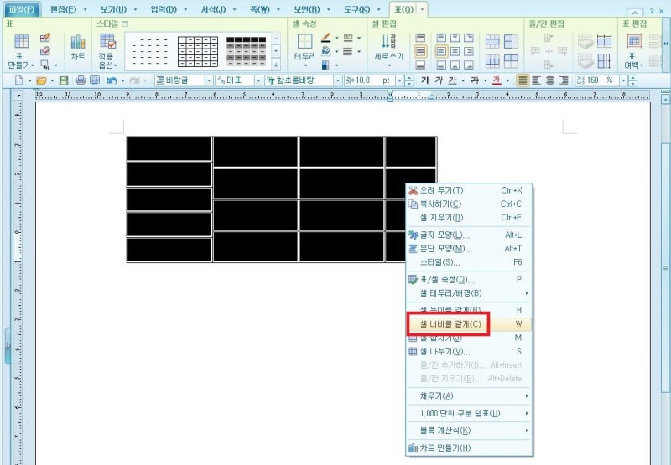
Task: Click the red font color 가 icon
Action: click(x=497, y=80)
